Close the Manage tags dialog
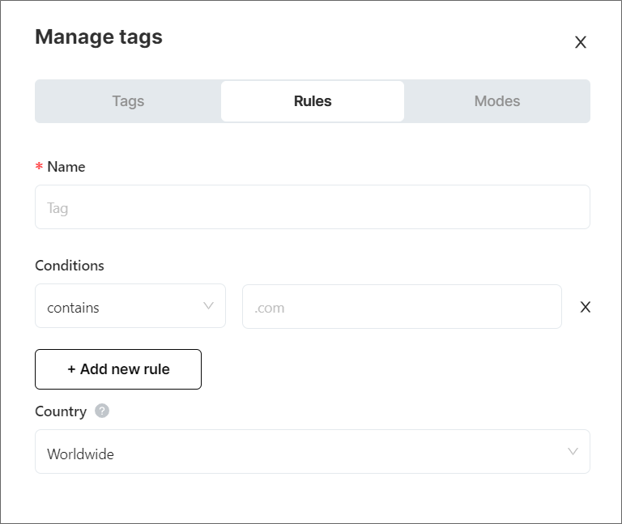Image resolution: width=622 pixels, height=524 pixels. pos(580,43)
